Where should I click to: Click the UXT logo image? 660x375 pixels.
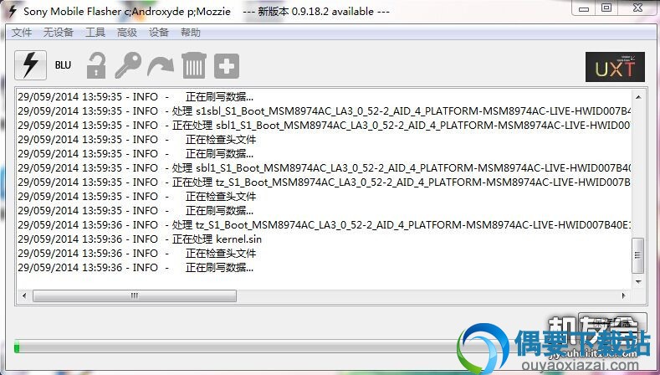615,67
